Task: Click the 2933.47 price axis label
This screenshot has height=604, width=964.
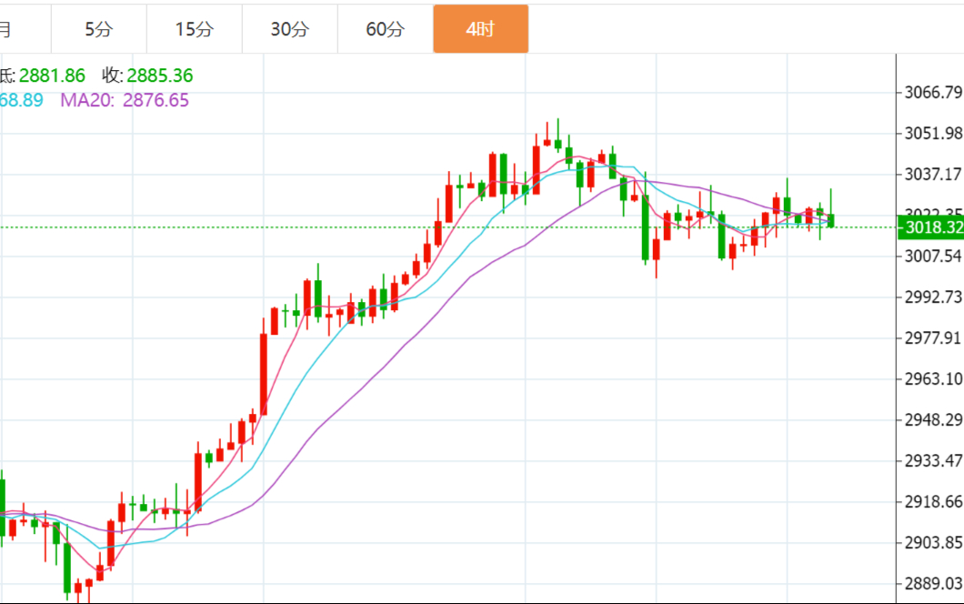Action: [x=933, y=460]
